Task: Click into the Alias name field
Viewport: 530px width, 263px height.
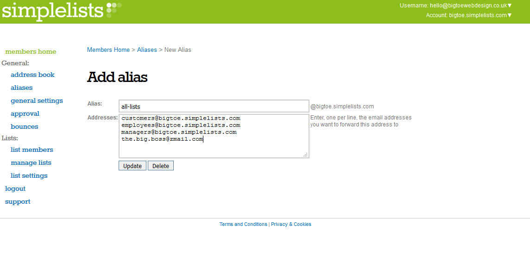Action: coord(214,106)
